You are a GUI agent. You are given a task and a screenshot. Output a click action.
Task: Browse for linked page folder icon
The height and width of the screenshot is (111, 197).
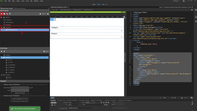[x=30, y=88]
